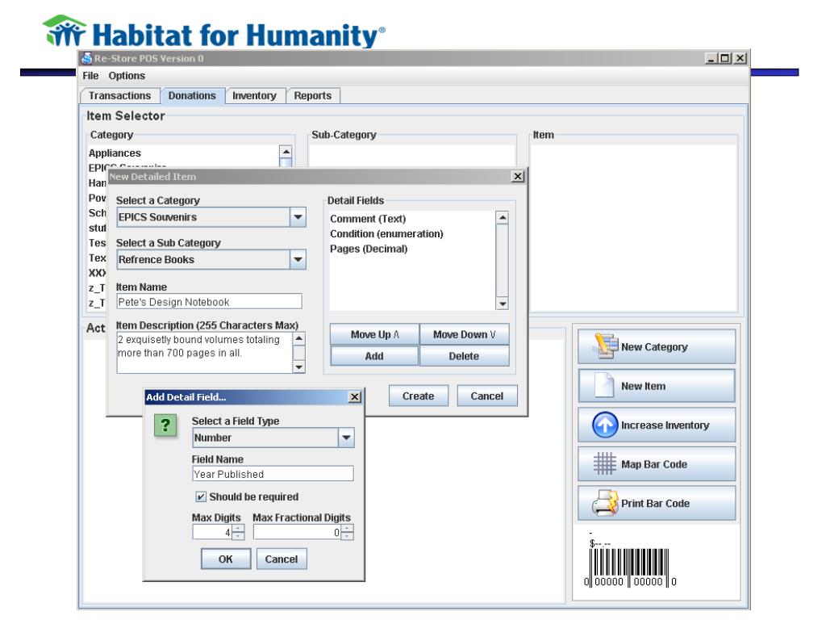Open the Select a Sub Category dropdown
The height and width of the screenshot is (620, 826).
(x=298, y=259)
